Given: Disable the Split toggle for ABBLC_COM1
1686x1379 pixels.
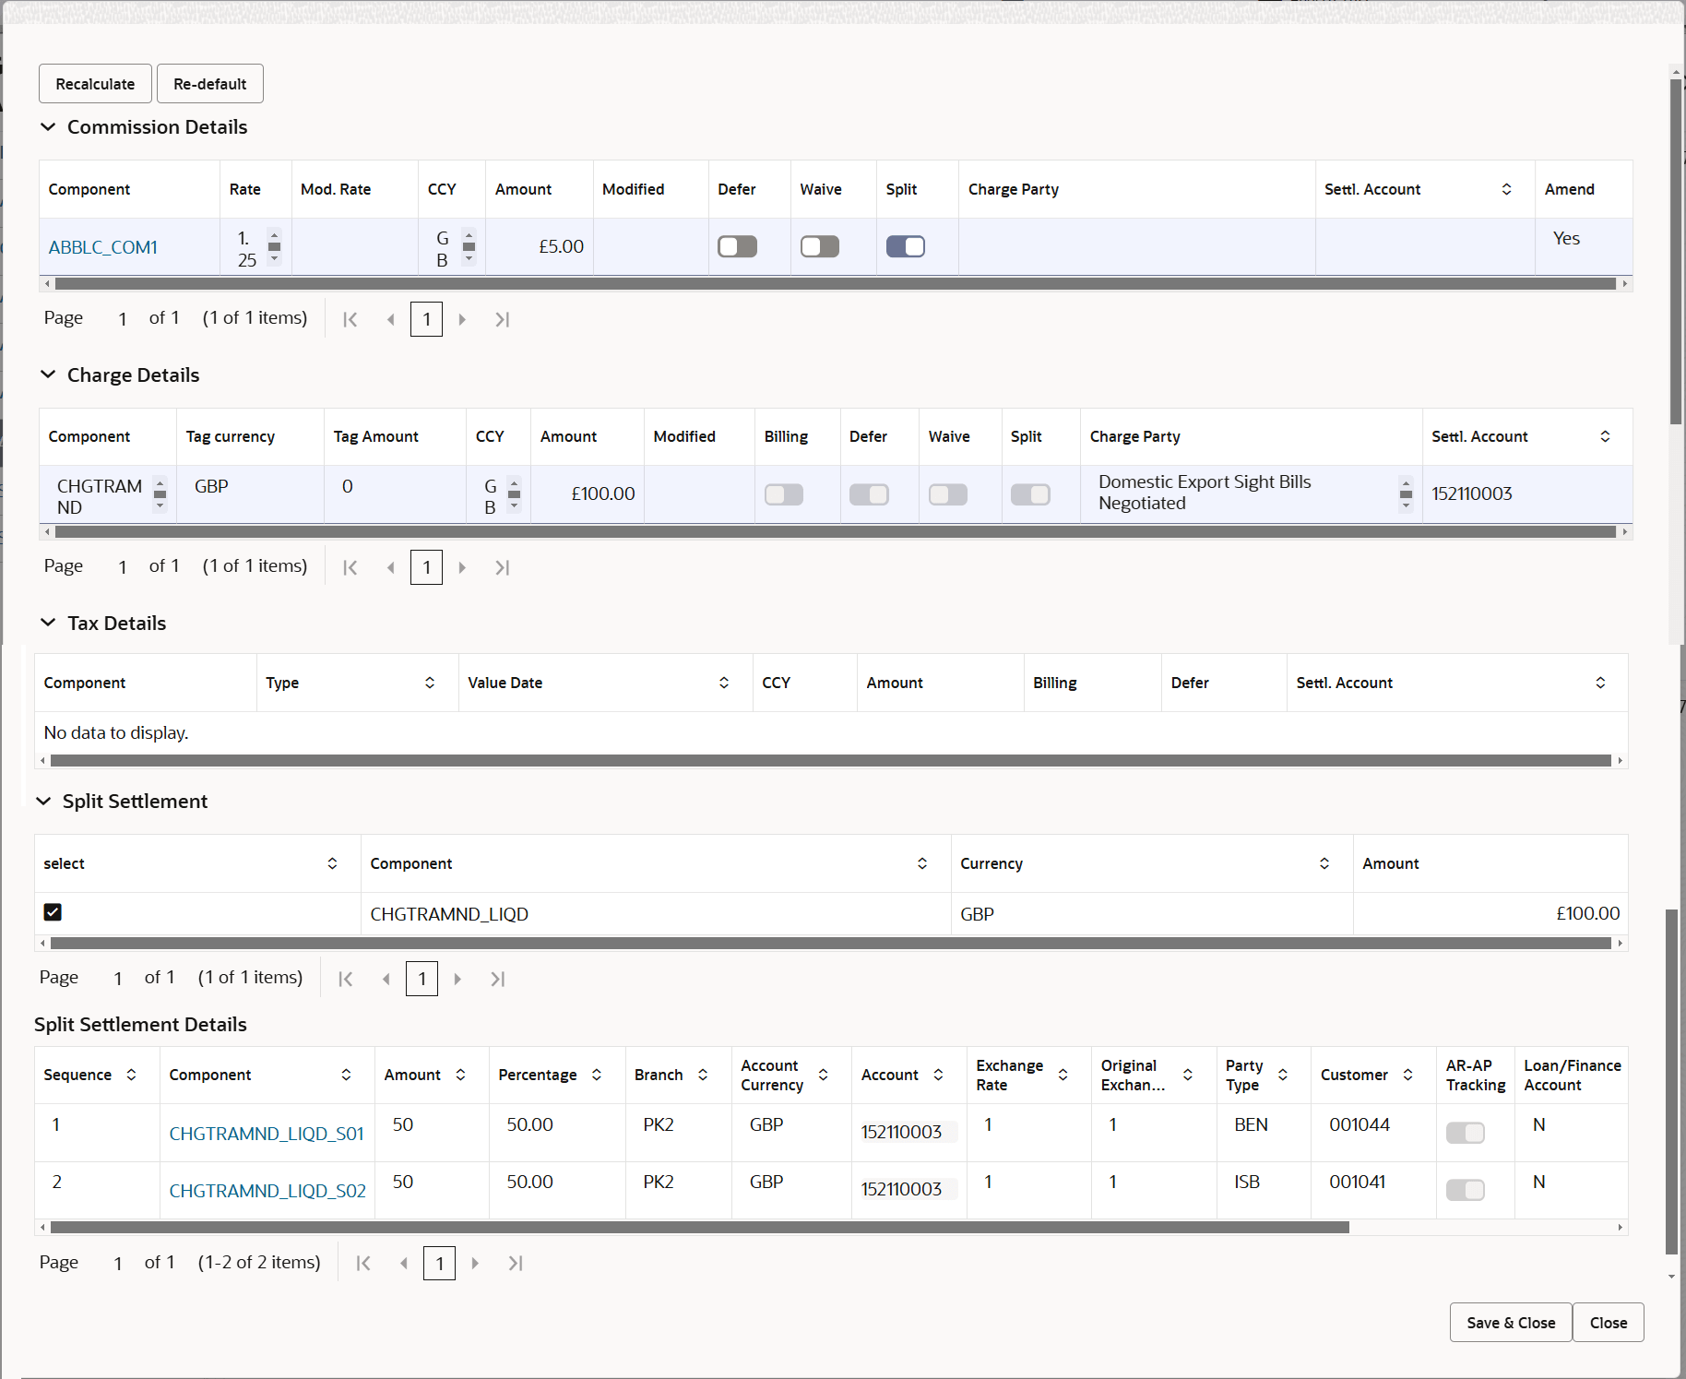Looking at the screenshot, I should click(905, 246).
